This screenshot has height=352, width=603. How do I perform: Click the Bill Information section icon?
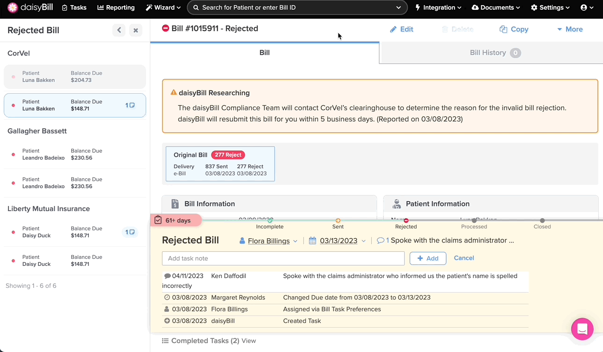(x=175, y=204)
